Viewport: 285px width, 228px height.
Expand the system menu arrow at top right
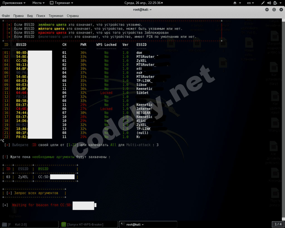pyautogui.click(x=281, y=3)
